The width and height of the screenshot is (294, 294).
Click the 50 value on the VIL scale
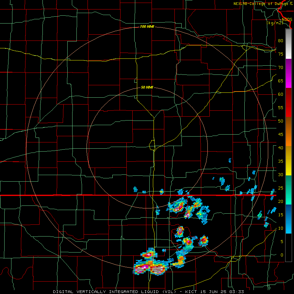pyautogui.click(x=281, y=121)
